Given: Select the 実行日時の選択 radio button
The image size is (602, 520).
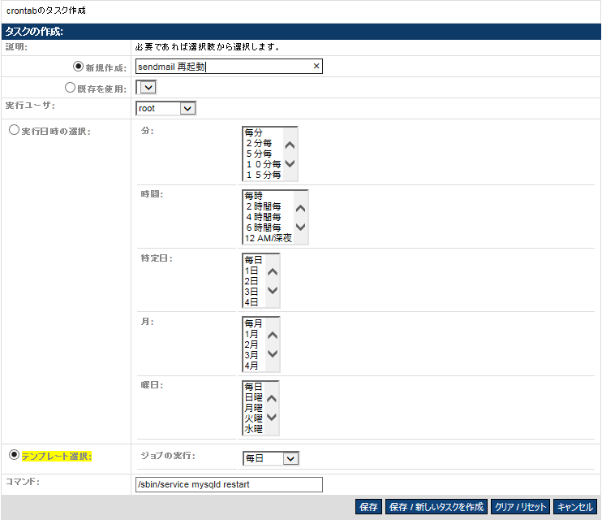Looking at the screenshot, I should 14,130.
